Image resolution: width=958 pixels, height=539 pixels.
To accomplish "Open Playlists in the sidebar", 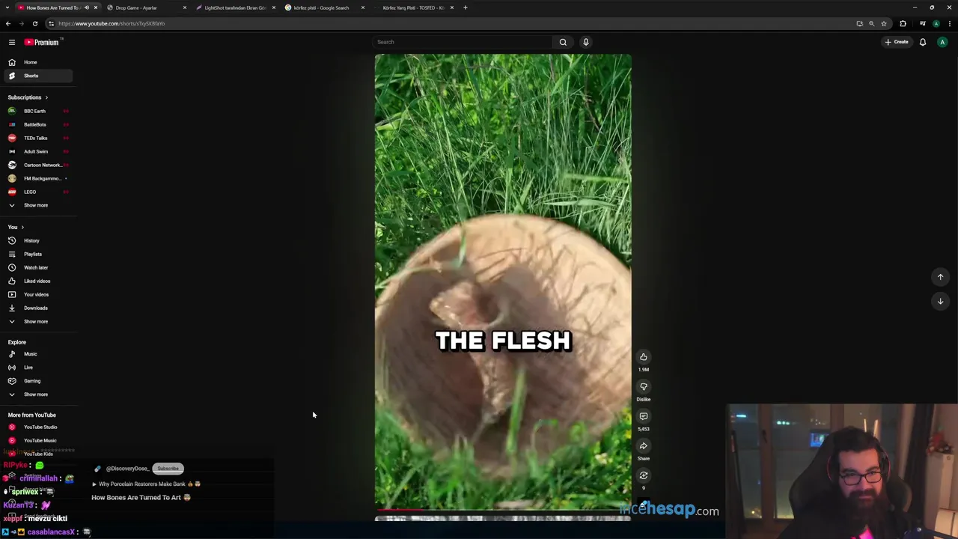I will 37,254.
